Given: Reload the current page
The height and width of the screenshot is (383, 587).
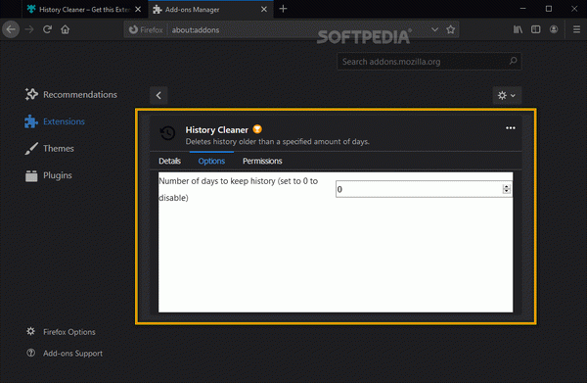Looking at the screenshot, I should (47, 29).
